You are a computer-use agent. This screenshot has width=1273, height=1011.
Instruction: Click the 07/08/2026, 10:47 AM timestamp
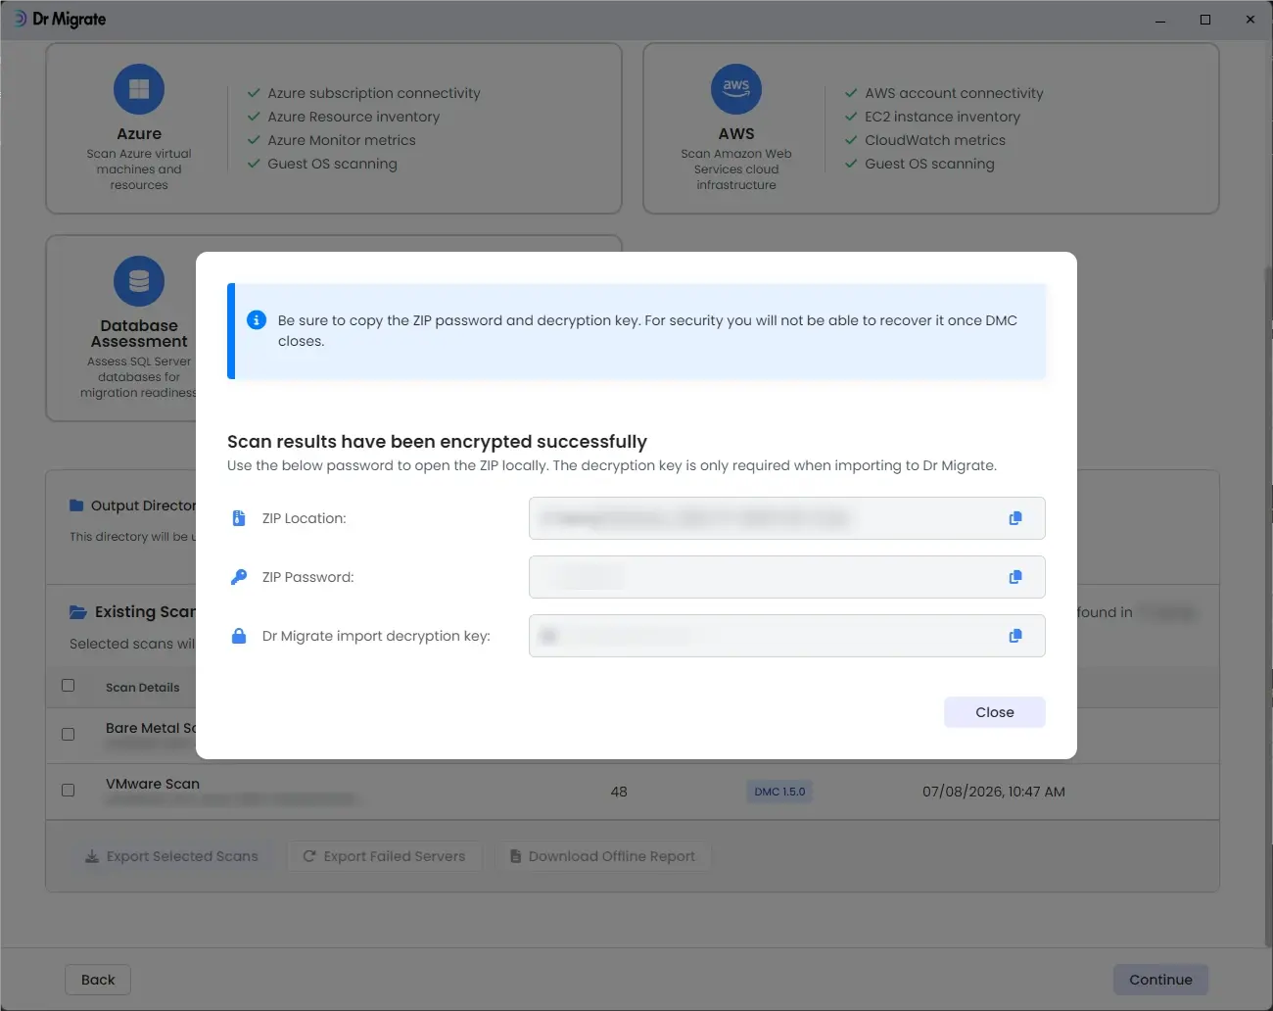click(x=994, y=792)
